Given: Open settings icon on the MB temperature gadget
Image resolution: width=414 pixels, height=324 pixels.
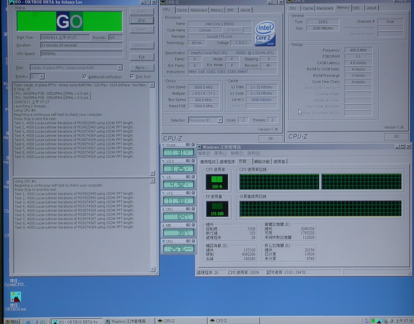Looking at the screenshot, I should 188,225.
